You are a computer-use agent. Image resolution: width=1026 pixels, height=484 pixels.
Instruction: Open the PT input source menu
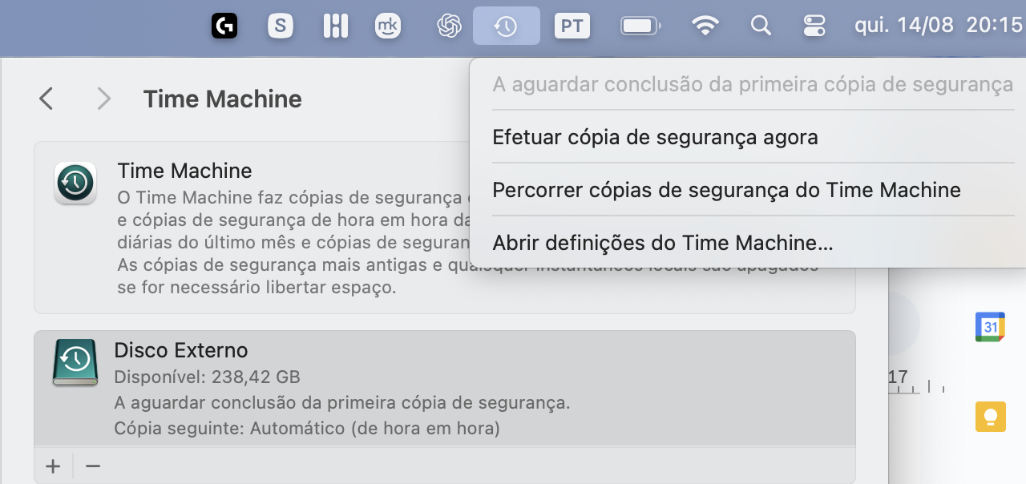click(x=572, y=26)
